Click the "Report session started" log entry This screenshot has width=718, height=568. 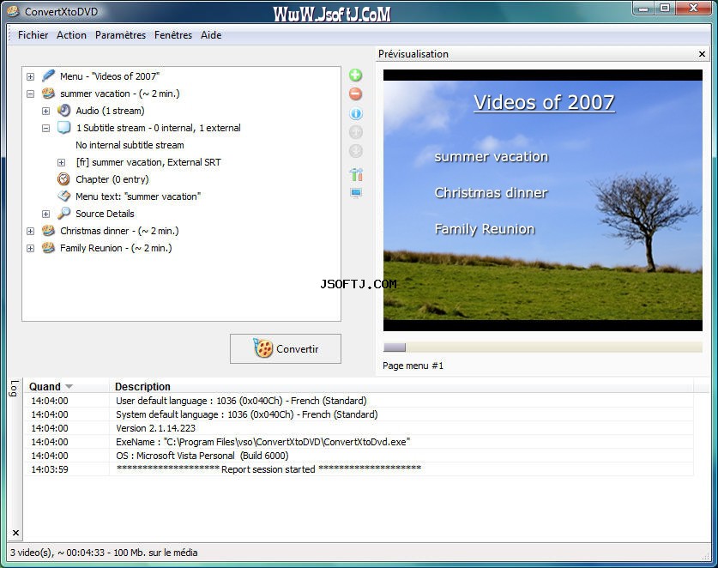tap(268, 469)
